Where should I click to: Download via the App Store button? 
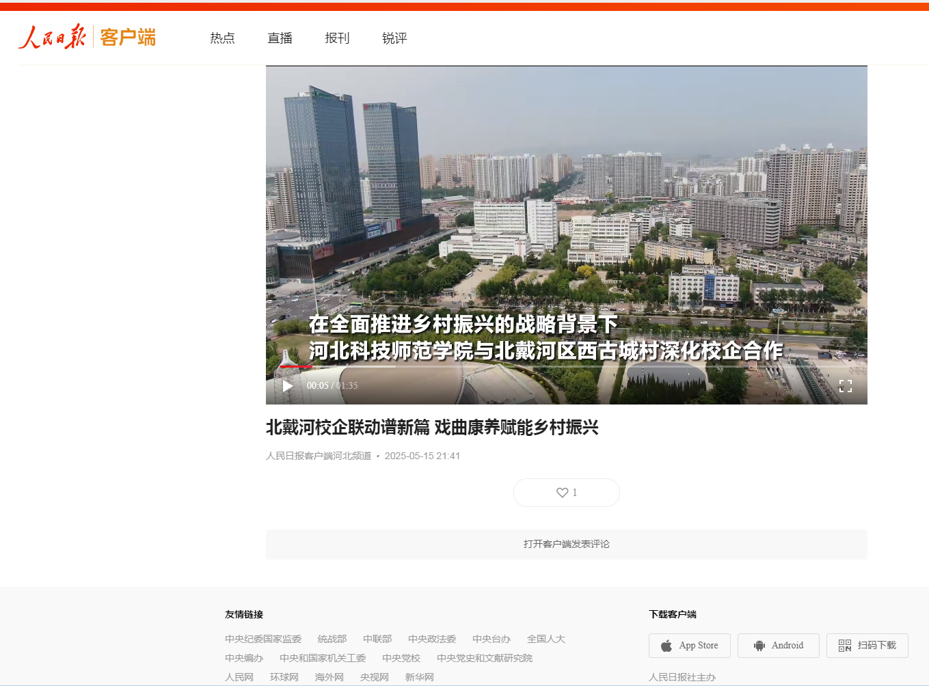point(689,646)
